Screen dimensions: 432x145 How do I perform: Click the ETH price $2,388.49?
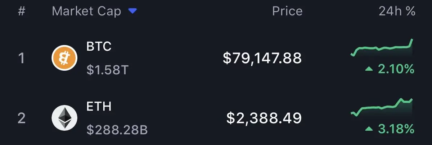coord(264,118)
